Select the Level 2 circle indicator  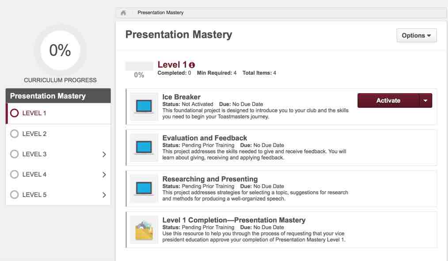pos(14,134)
